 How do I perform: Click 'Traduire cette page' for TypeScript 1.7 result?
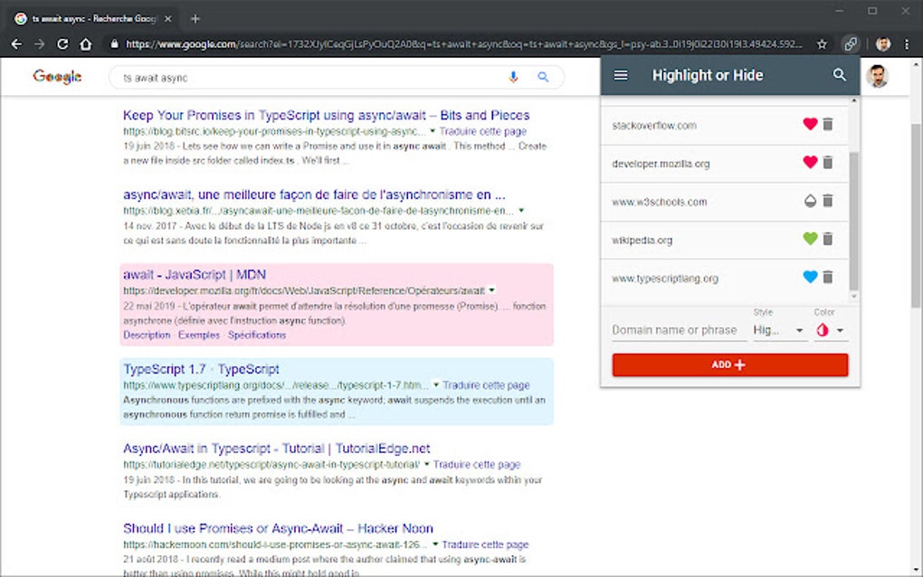click(486, 385)
